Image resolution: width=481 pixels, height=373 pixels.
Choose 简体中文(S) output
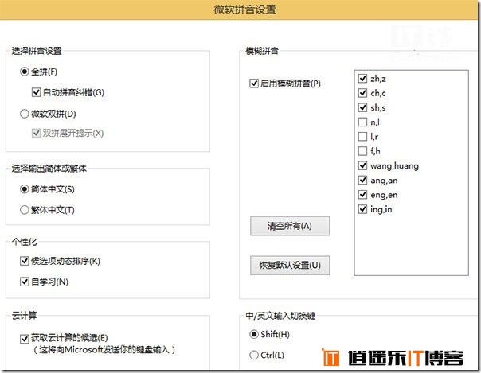(24, 189)
